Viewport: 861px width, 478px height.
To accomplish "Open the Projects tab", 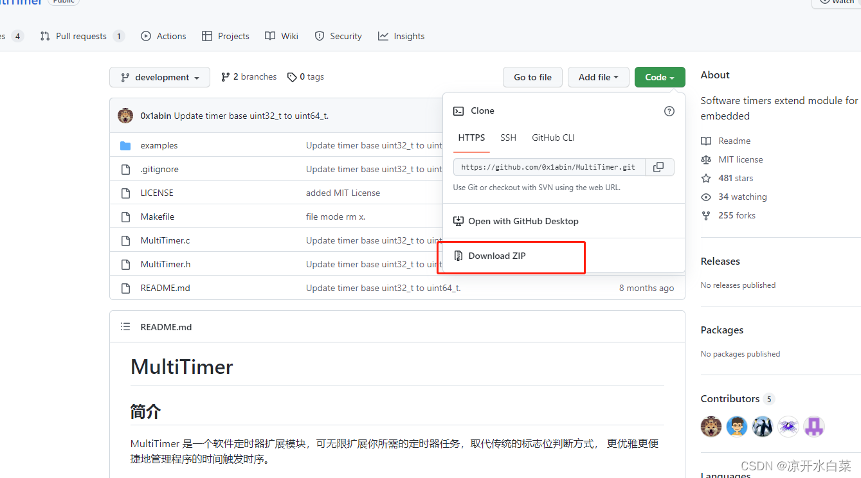I will click(225, 36).
